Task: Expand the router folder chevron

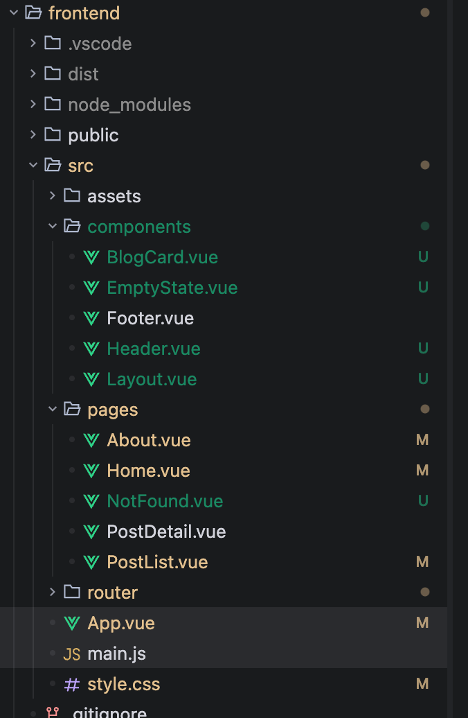Action: 52,592
